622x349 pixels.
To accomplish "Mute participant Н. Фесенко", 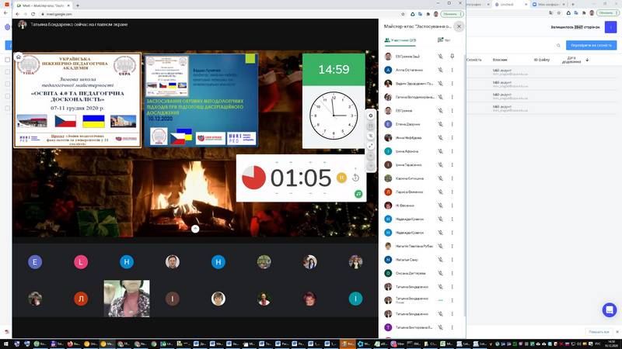I will point(440,206).
